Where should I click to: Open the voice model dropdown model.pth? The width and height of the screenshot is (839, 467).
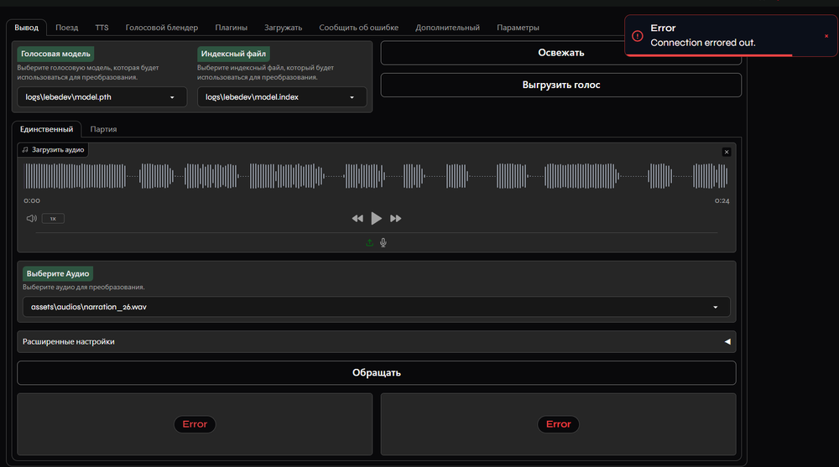click(x=102, y=97)
